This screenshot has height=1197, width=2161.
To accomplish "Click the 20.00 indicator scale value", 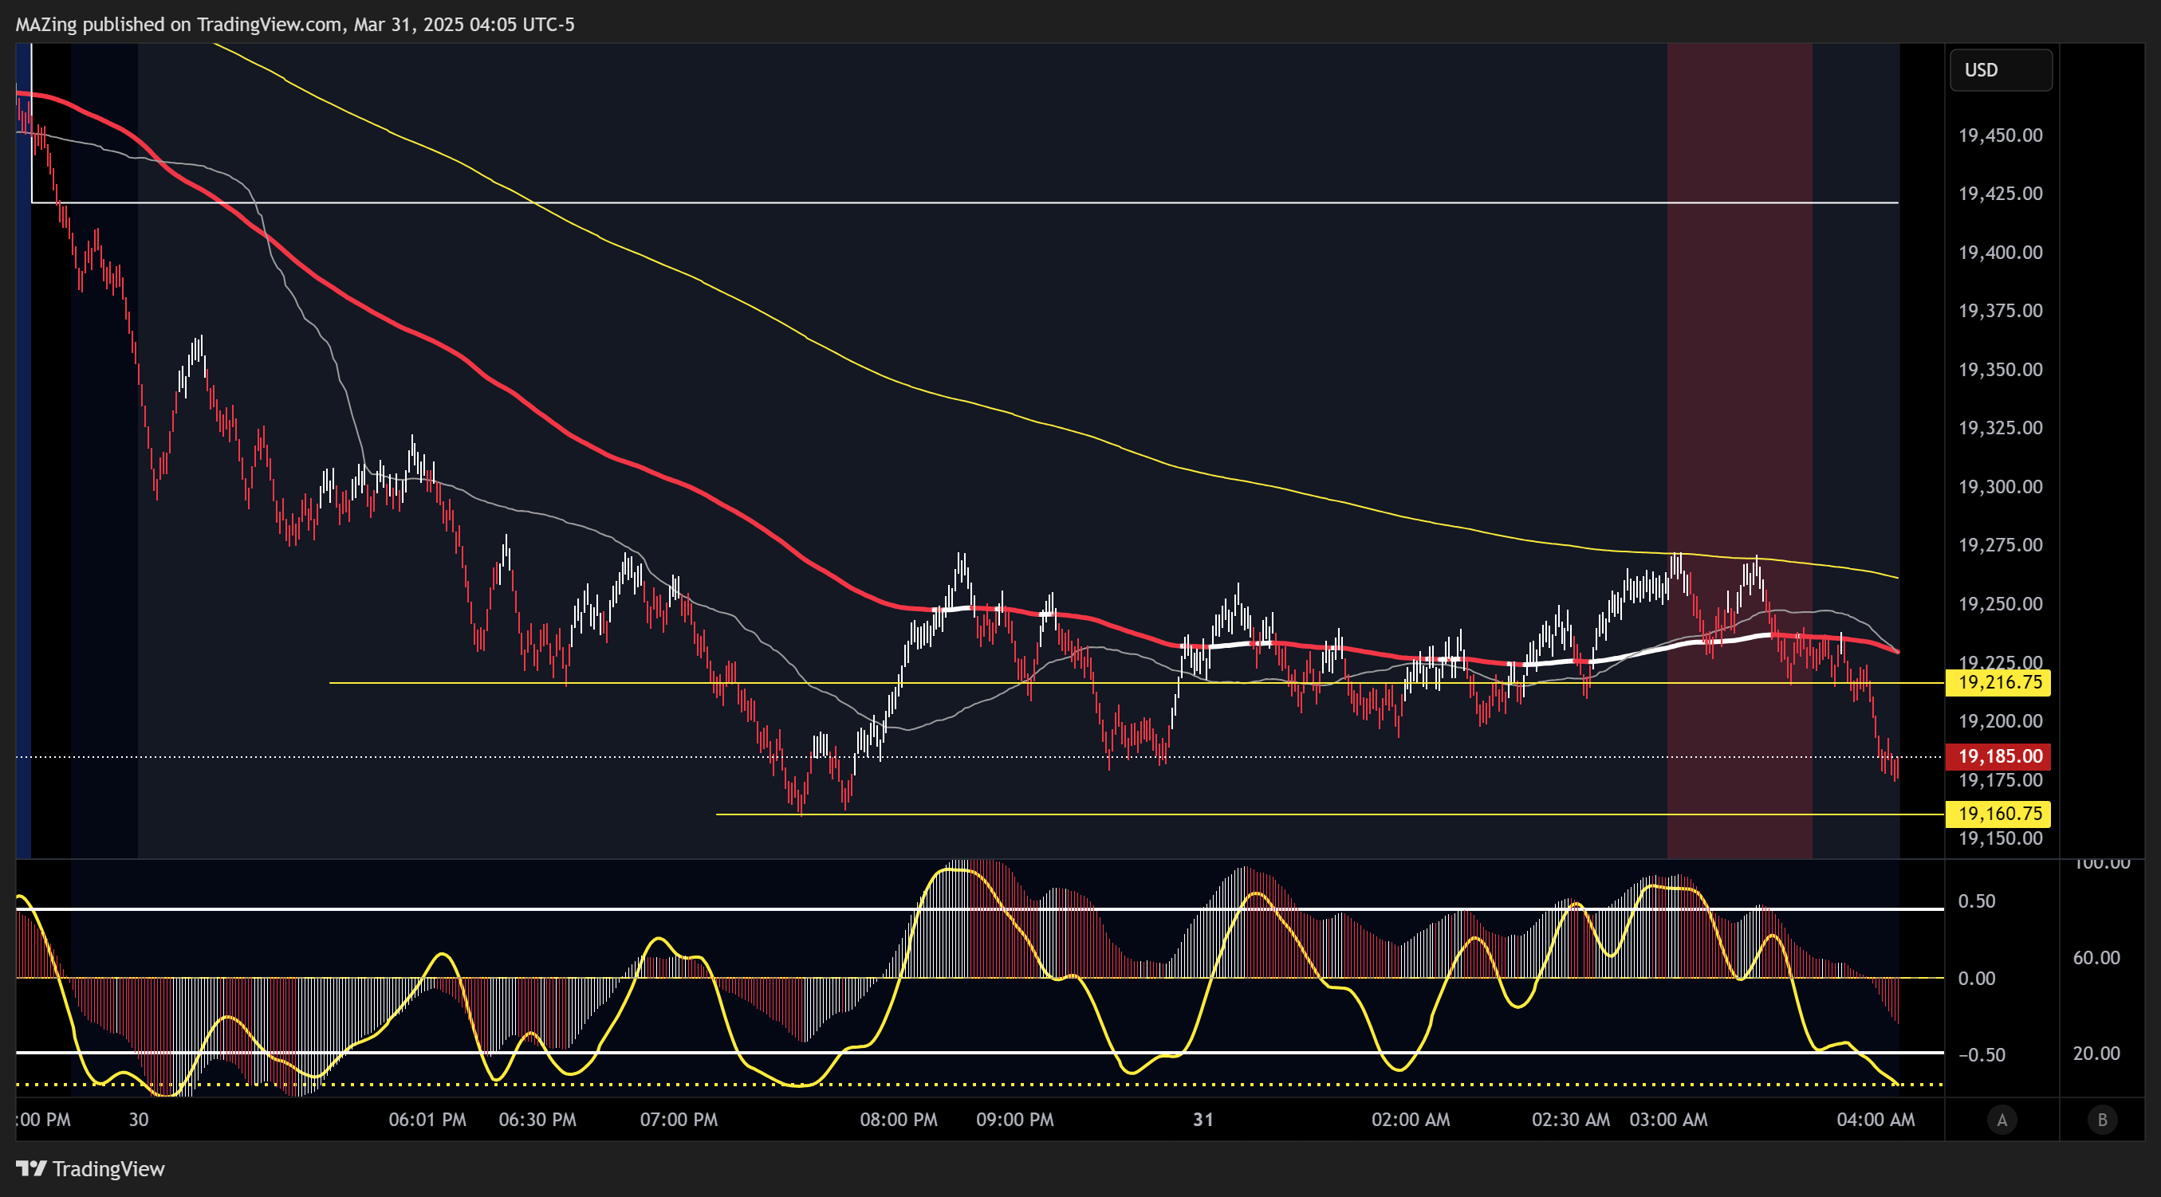I will point(2096,1053).
